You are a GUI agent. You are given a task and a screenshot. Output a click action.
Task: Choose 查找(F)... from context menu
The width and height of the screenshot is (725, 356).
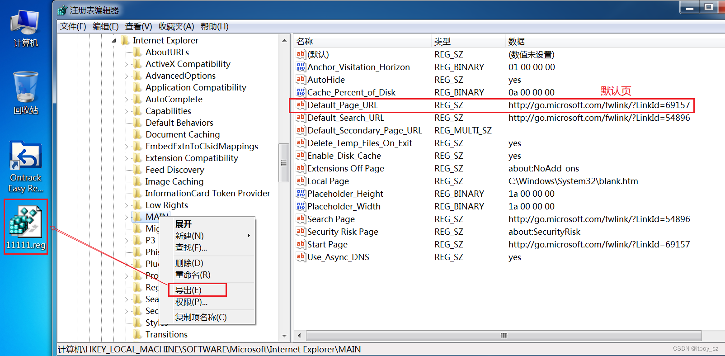click(x=207, y=247)
